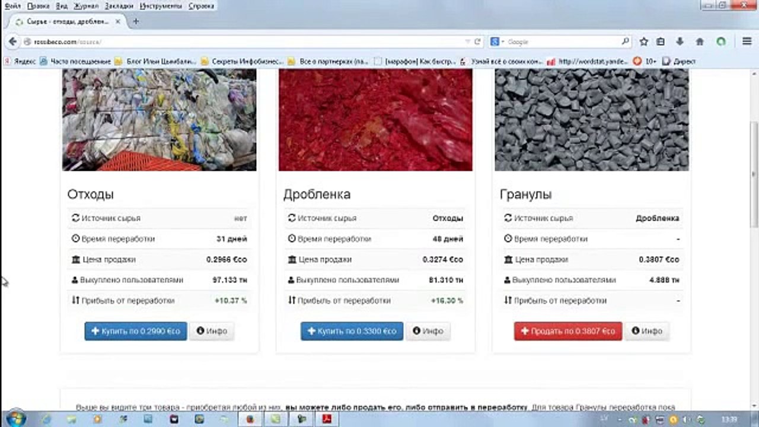Click the green circular extension icon

tap(721, 42)
